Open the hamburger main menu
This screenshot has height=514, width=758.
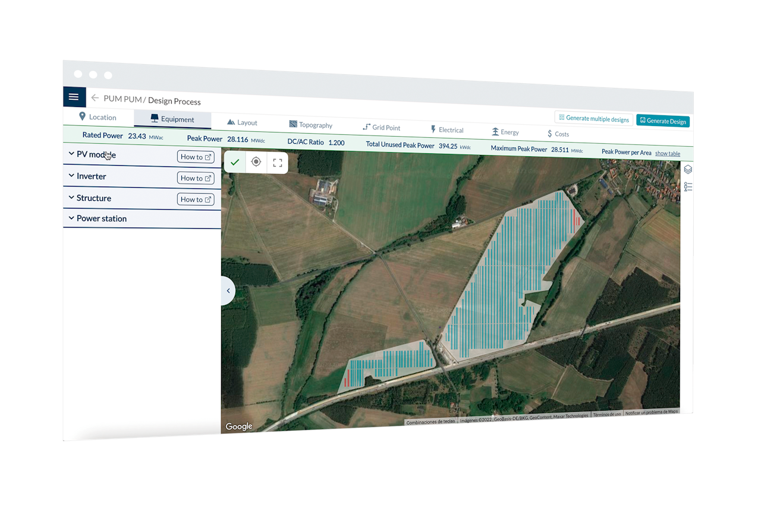[74, 97]
